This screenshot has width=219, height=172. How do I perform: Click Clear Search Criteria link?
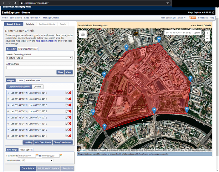201,25
